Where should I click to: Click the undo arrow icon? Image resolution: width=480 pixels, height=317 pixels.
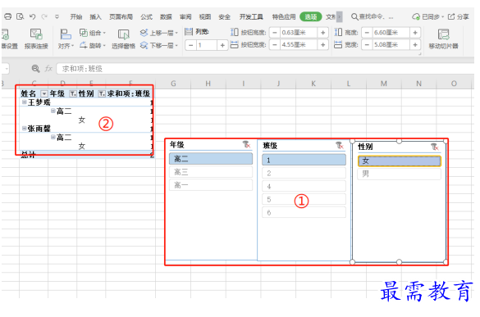point(33,16)
